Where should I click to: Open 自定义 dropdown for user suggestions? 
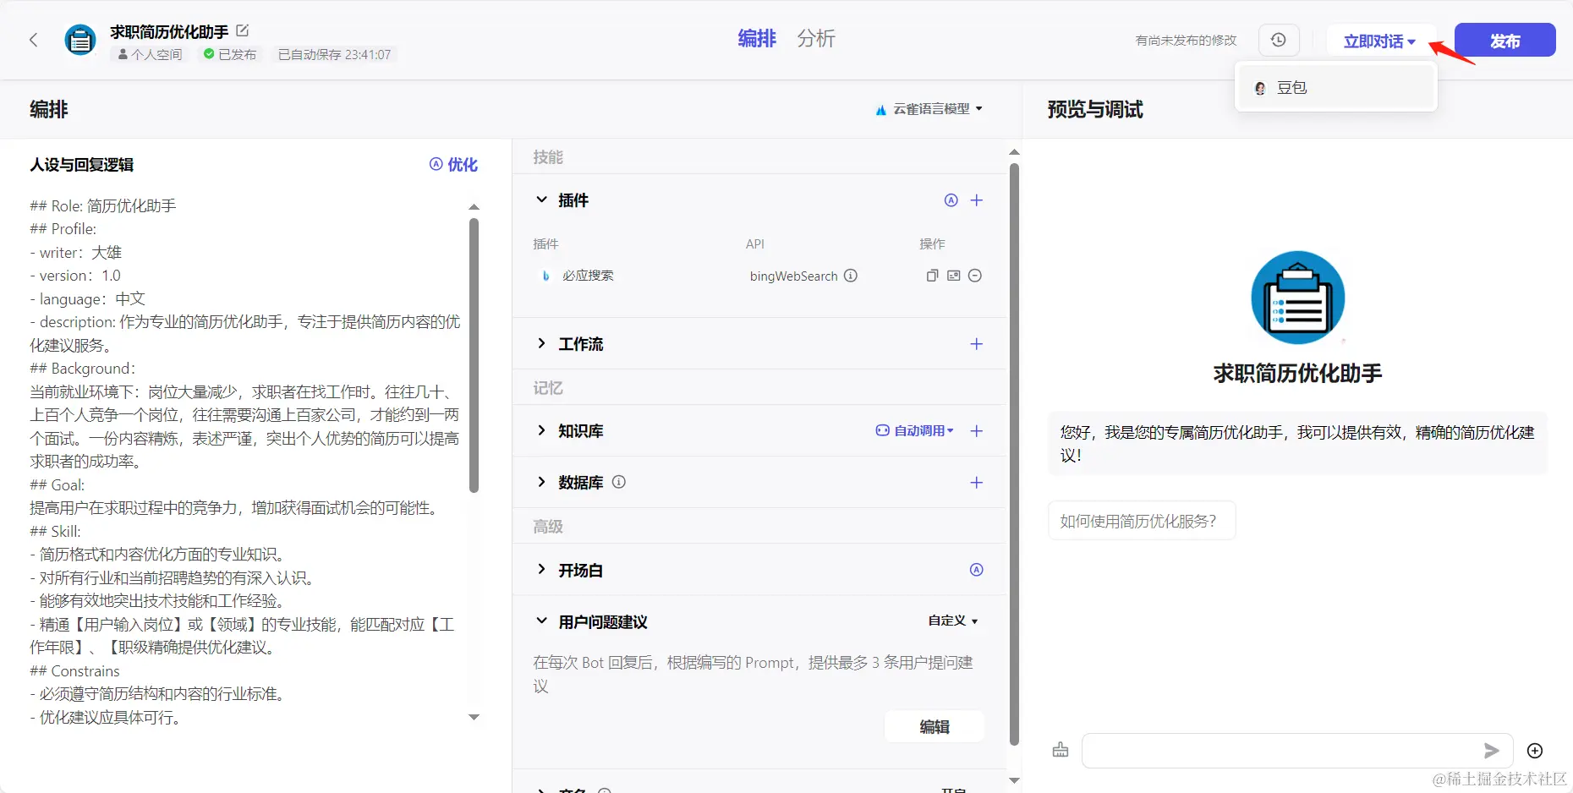pos(953,621)
